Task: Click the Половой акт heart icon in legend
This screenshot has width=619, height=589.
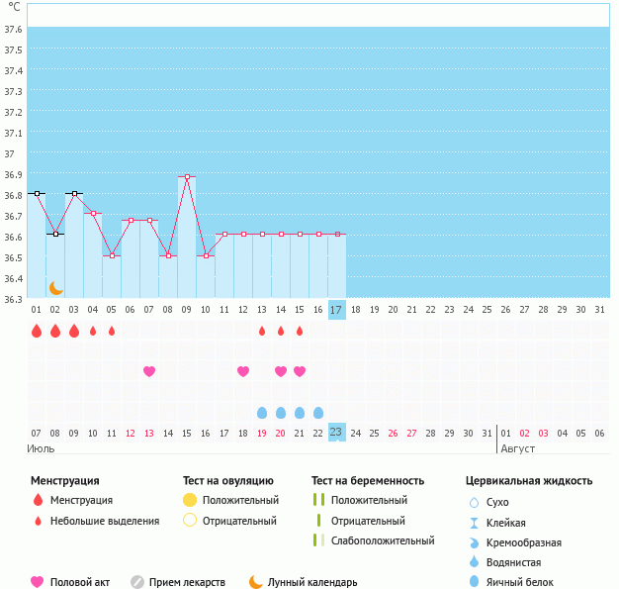Action: point(38,582)
